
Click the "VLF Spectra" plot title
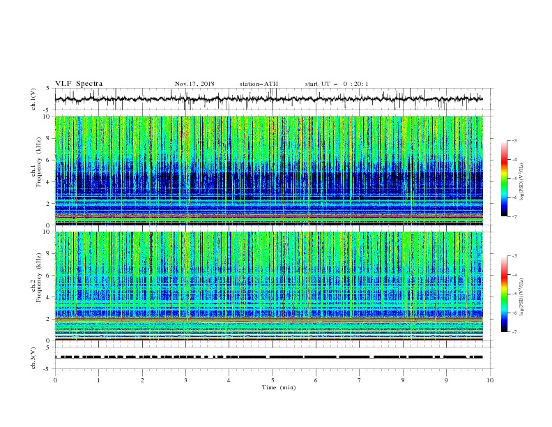[x=79, y=84]
